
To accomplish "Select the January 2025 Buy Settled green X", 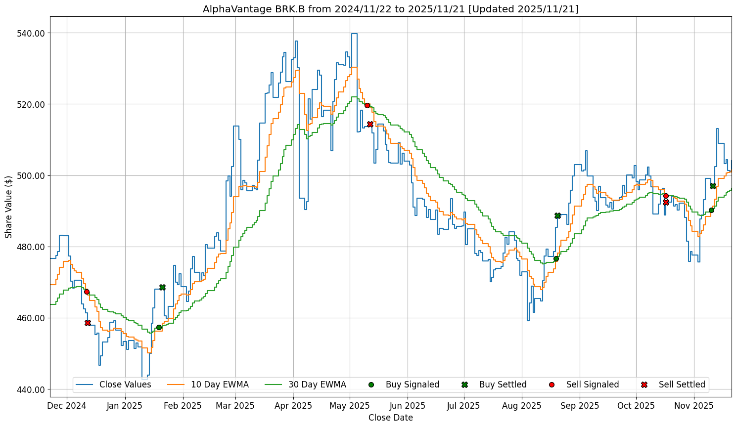I will (x=162, y=287).
